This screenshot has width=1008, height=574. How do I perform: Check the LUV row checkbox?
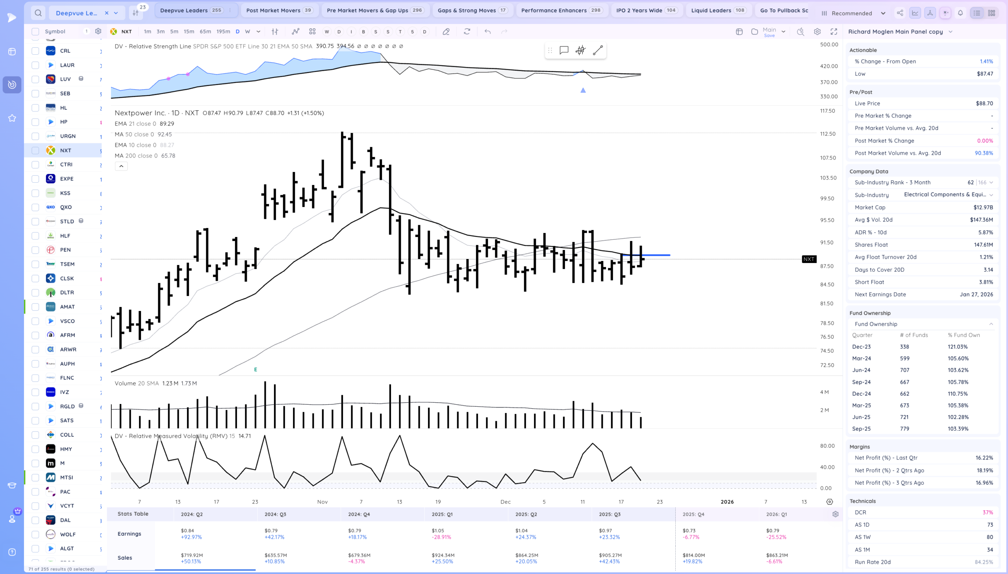35,79
